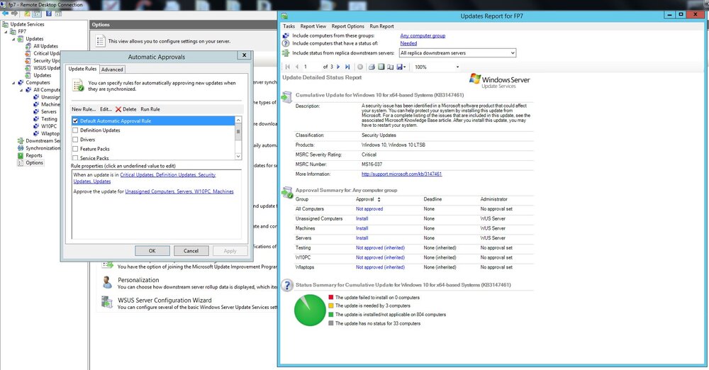Open the Report Options menu

tap(347, 26)
